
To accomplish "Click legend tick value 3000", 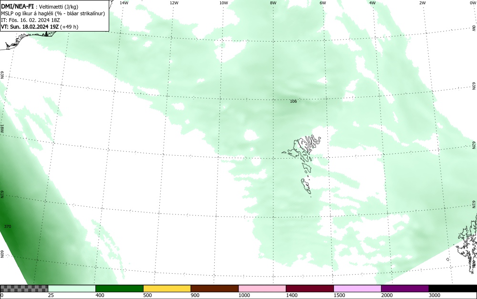I will point(435,295).
